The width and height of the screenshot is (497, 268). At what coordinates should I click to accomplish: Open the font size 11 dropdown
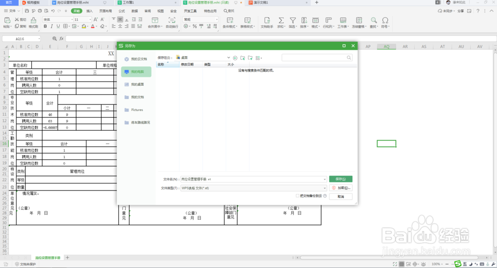[90, 19]
